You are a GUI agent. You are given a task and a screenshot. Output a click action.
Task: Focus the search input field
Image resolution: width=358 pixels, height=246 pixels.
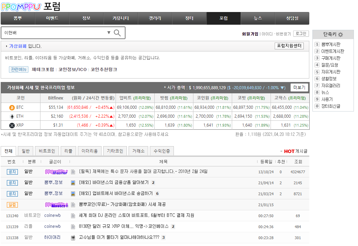tap(54, 33)
